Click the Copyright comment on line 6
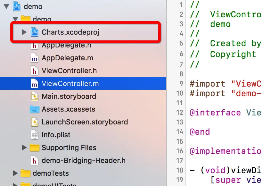The width and height of the screenshot is (262, 186). point(233,54)
